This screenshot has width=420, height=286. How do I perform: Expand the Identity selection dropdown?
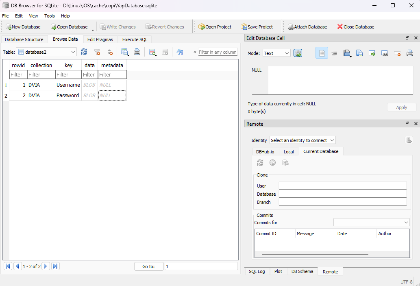coord(302,140)
